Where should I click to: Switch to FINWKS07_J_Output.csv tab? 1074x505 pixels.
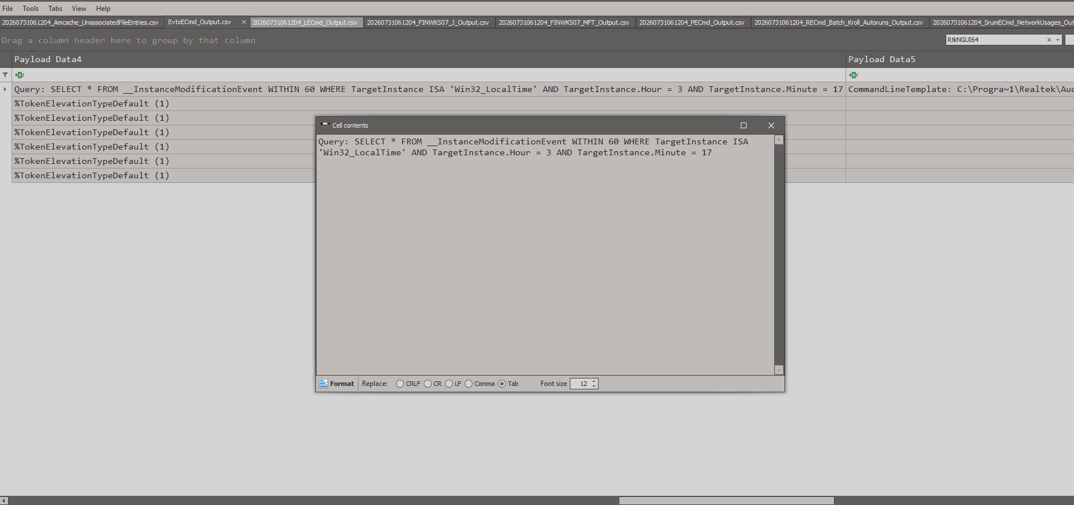pyautogui.click(x=428, y=22)
